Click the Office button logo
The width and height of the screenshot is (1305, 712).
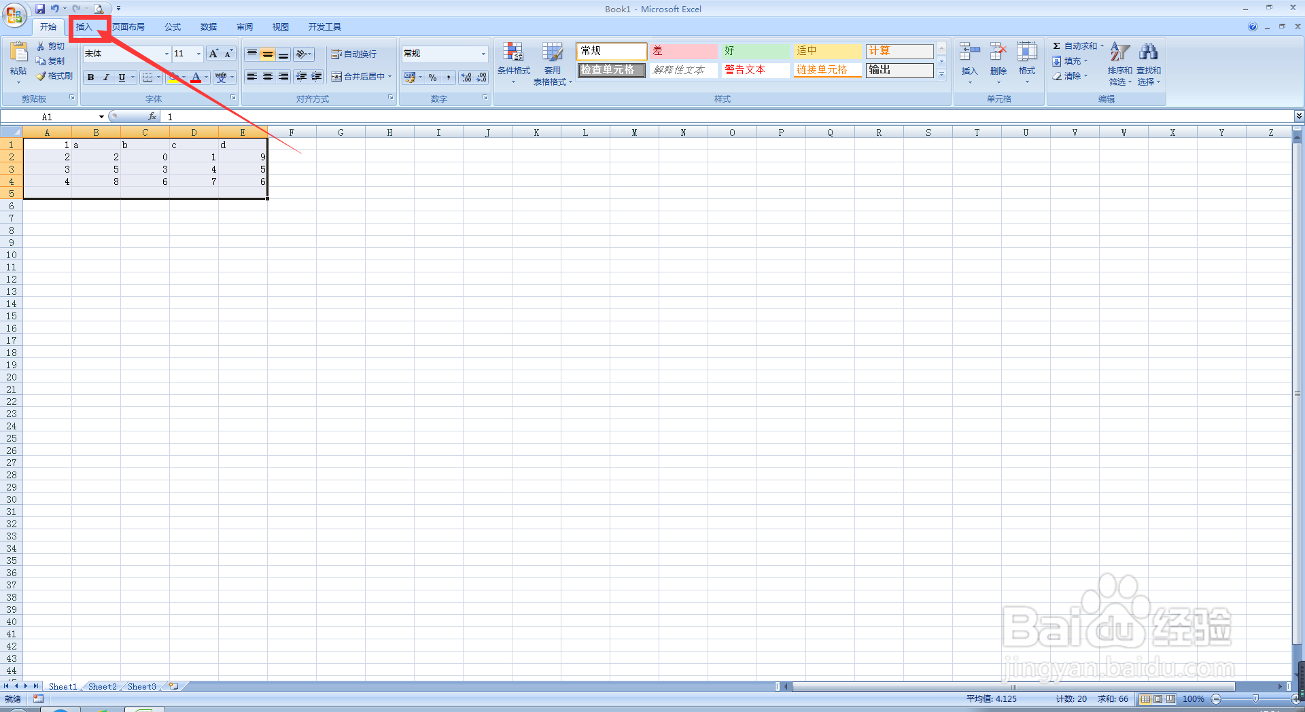point(14,14)
